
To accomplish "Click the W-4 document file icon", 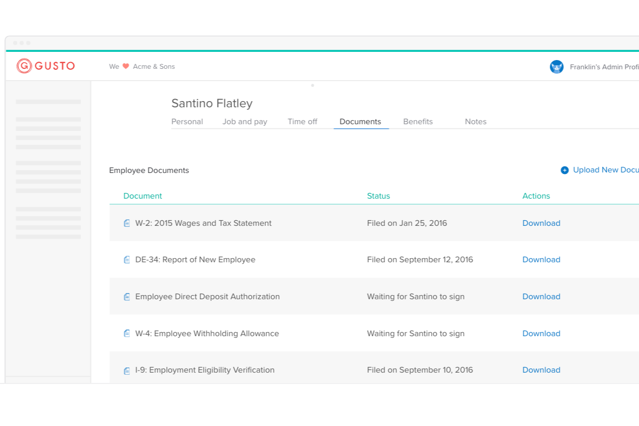I will tap(127, 334).
